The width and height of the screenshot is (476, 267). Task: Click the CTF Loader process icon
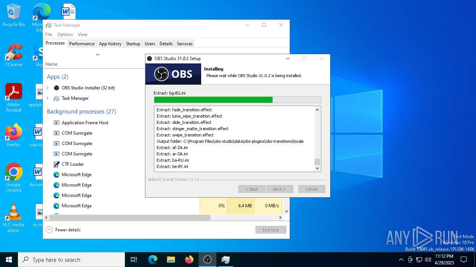coord(57,164)
